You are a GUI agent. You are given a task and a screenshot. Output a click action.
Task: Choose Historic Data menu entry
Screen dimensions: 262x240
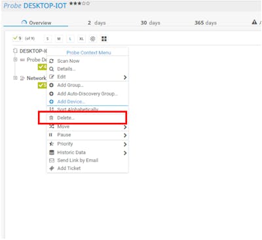[88, 152]
